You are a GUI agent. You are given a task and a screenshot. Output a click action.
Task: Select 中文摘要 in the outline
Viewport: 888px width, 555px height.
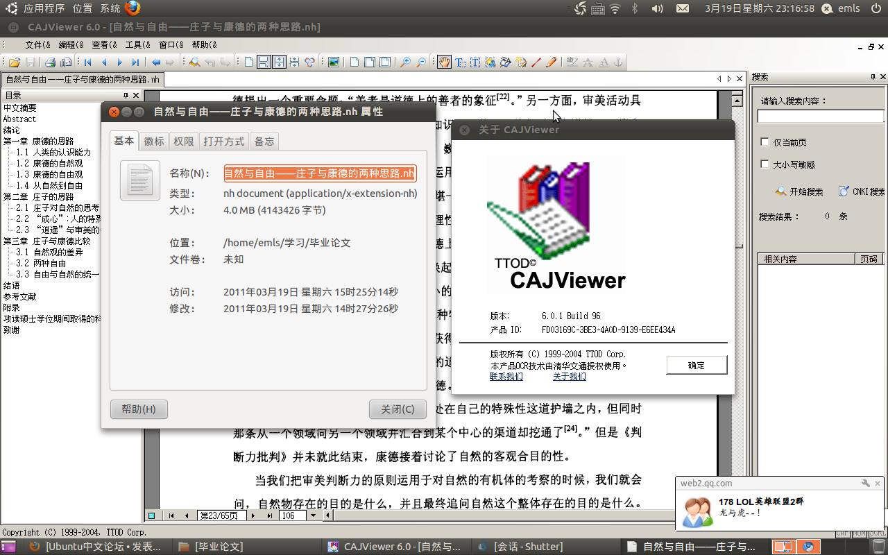(20, 108)
